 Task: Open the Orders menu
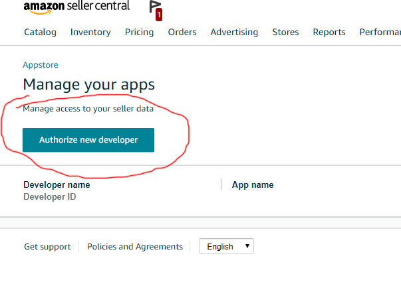point(182,32)
